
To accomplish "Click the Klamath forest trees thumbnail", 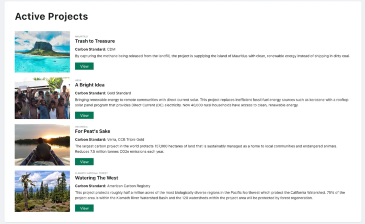I will point(42,191).
